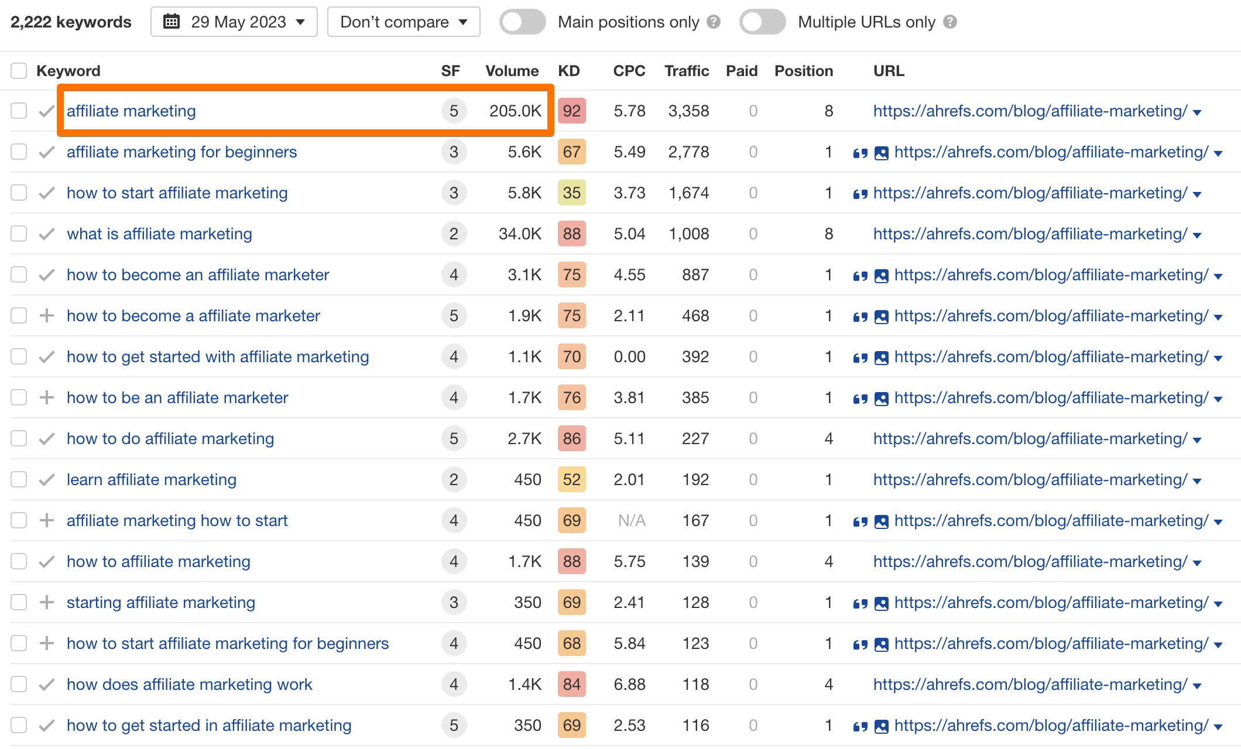
Task: Open the Don't compare dropdown
Action: pyautogui.click(x=403, y=22)
